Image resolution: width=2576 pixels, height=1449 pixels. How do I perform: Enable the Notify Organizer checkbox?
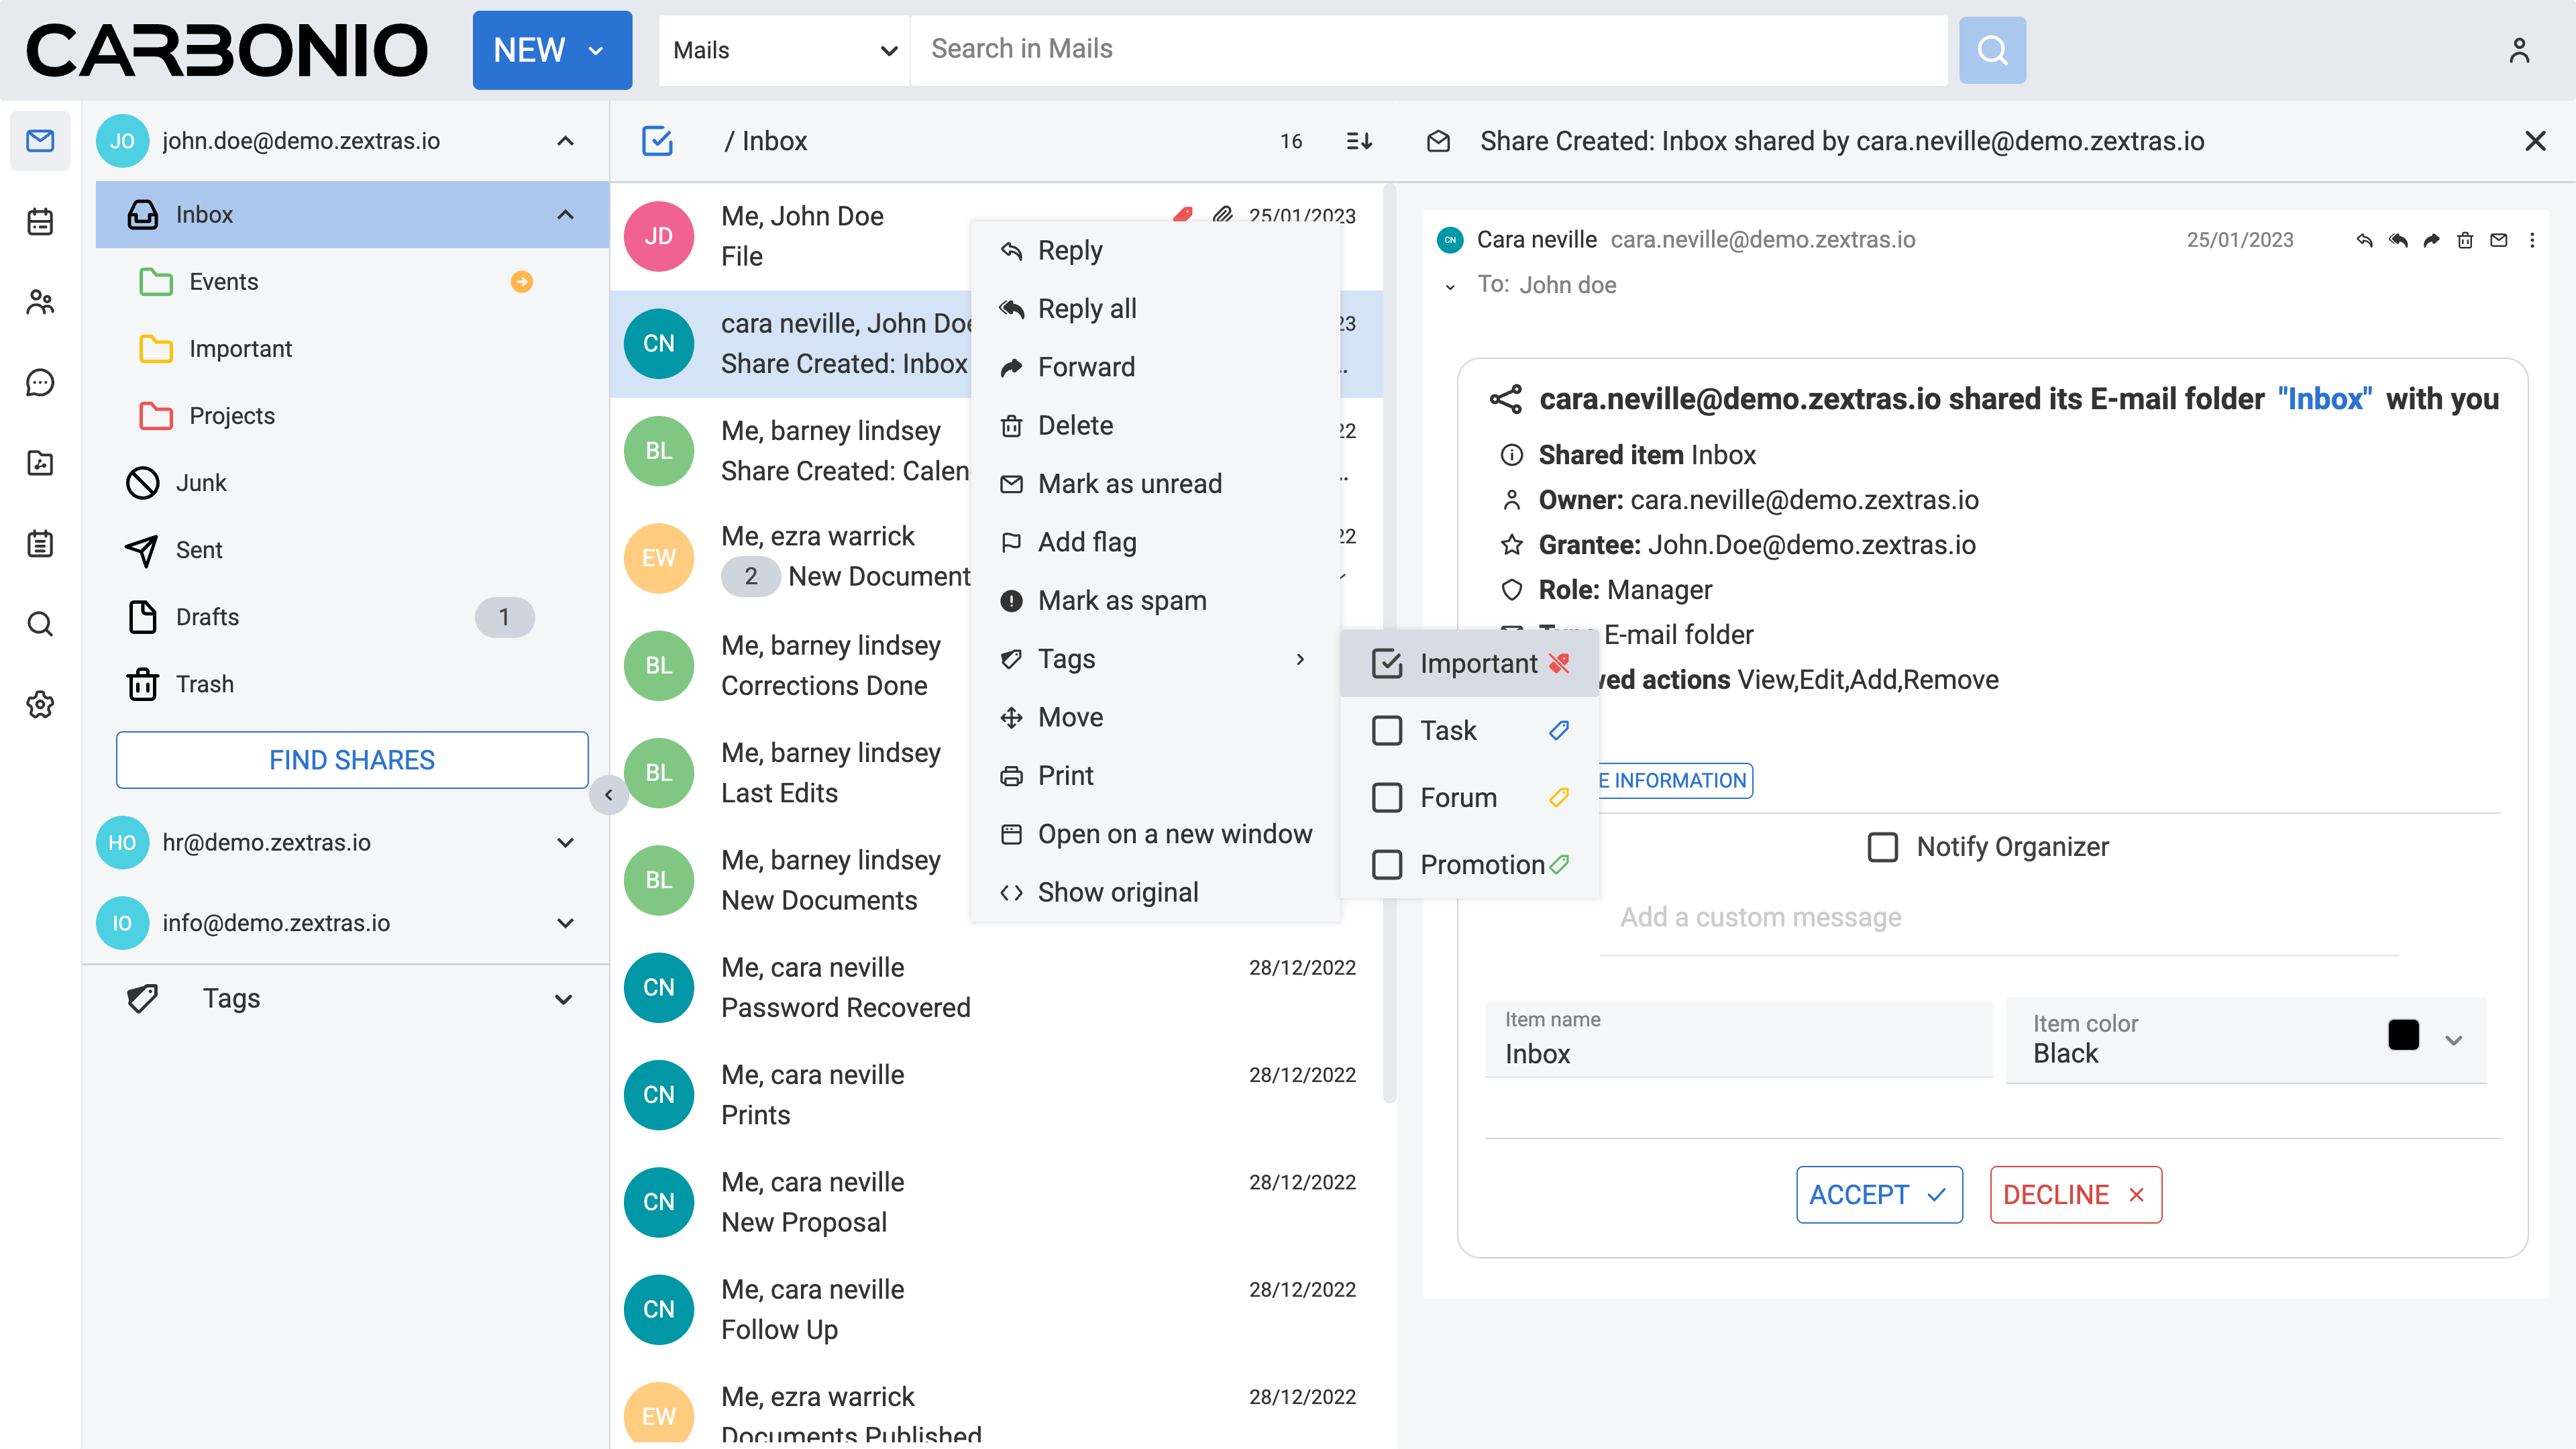pyautogui.click(x=1882, y=847)
